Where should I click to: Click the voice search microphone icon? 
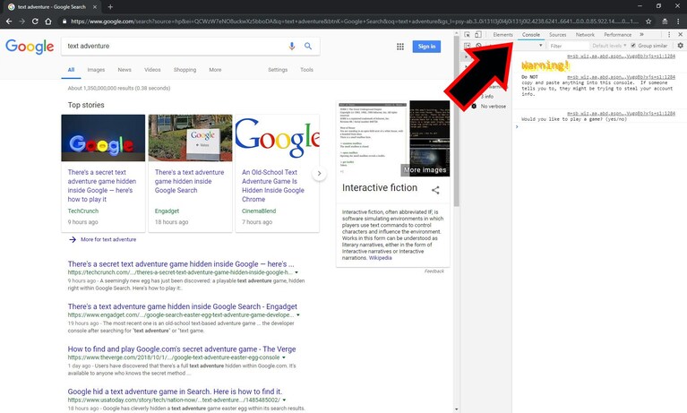292,46
